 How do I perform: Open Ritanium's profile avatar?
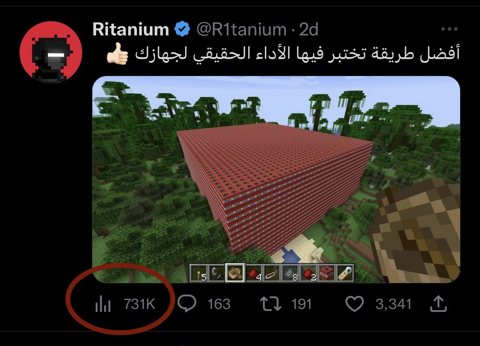pyautogui.click(x=51, y=53)
